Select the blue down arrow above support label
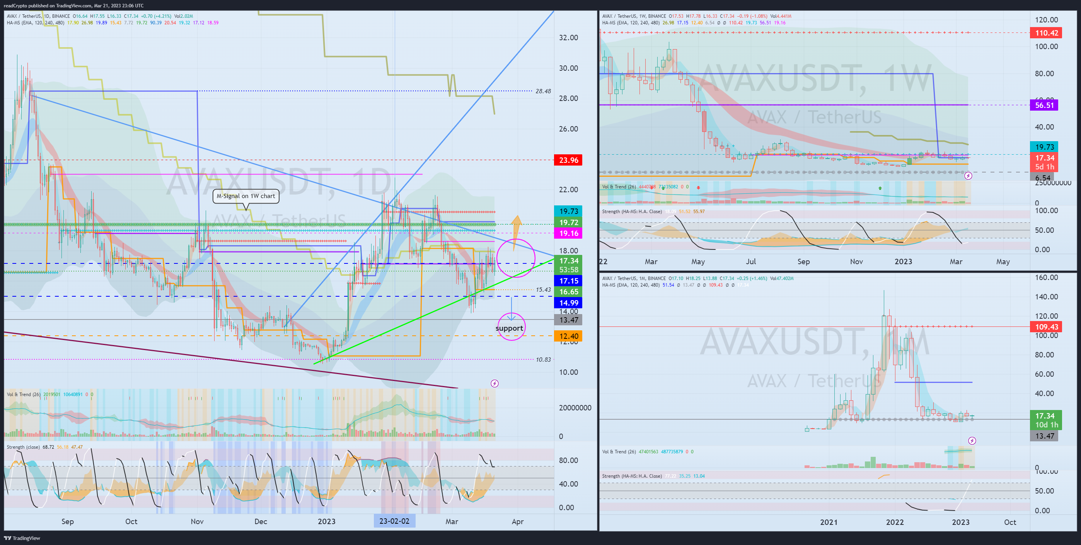The height and width of the screenshot is (545, 1081). [511, 309]
